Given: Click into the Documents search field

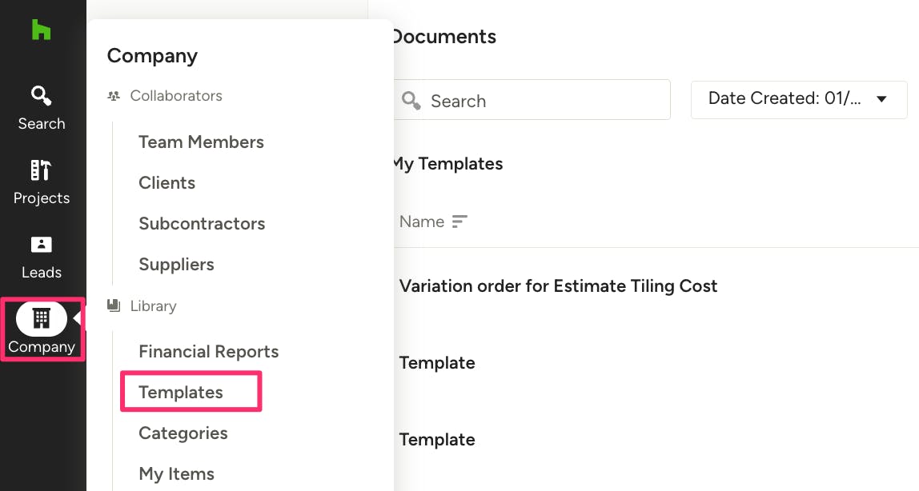Looking at the screenshot, I should (544, 101).
